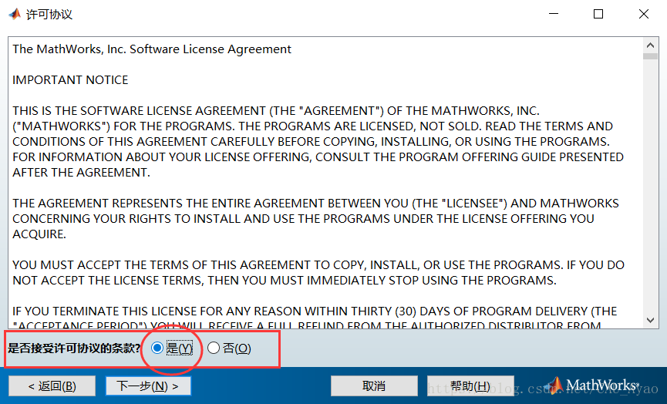Maximize the 许可协议 window
The image size is (667, 404).
pyautogui.click(x=598, y=14)
